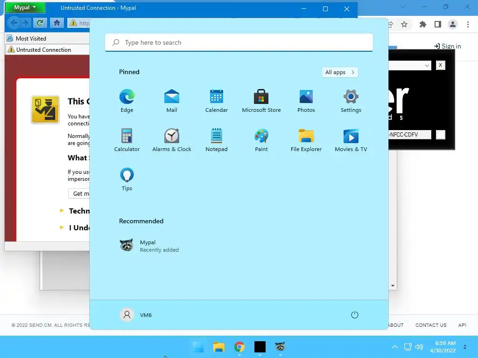Open File Explorer from the taskbar

point(219,347)
